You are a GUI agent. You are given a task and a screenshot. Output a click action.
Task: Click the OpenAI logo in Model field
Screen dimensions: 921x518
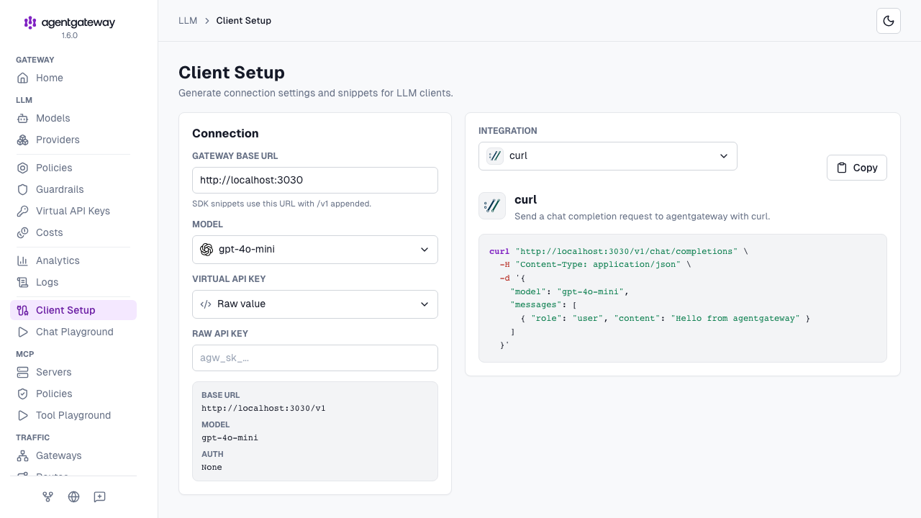[x=207, y=249]
